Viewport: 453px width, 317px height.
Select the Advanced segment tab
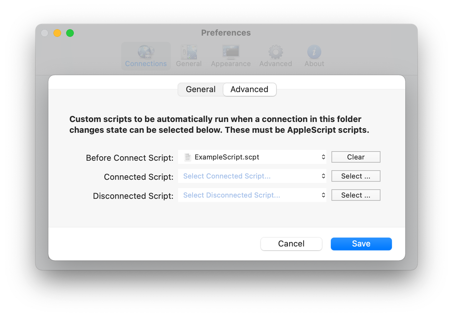(x=249, y=89)
